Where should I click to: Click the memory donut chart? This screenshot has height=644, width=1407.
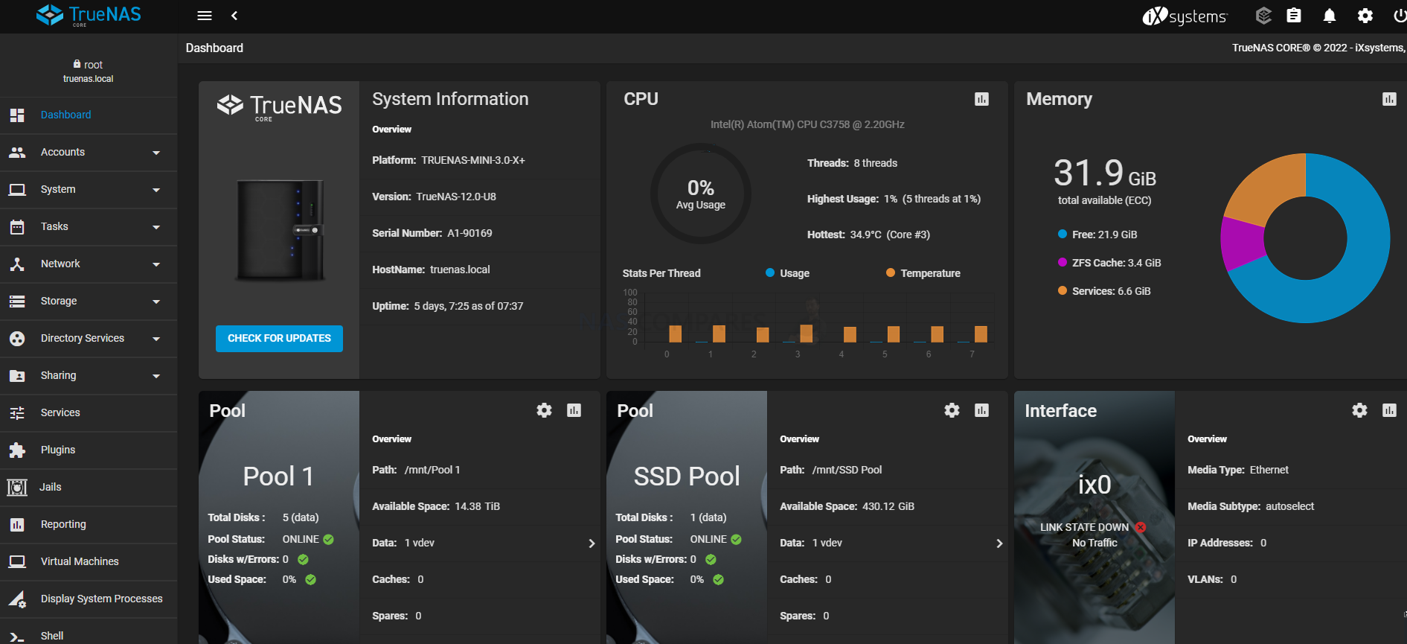(1305, 238)
